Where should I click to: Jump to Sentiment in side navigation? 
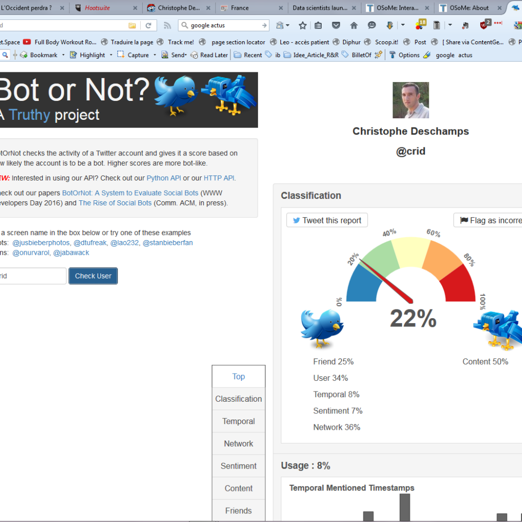pos(239,466)
